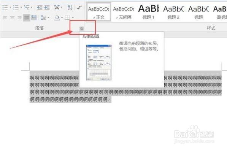Open the shading color dropdown arrow
The width and height of the screenshot is (227, 149).
62,17
